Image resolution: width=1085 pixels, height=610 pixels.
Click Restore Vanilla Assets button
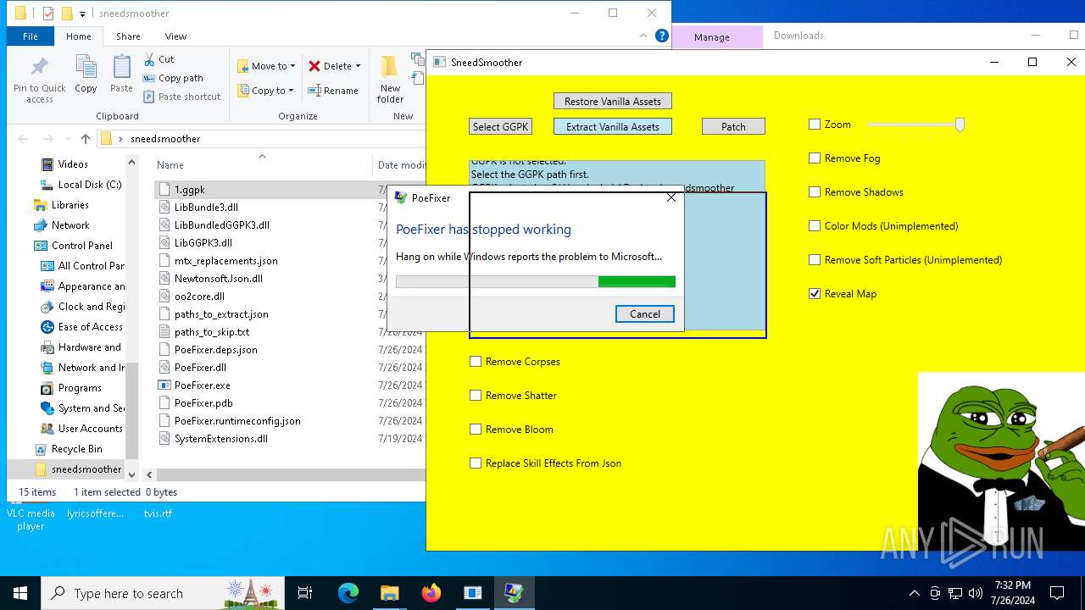(x=613, y=101)
